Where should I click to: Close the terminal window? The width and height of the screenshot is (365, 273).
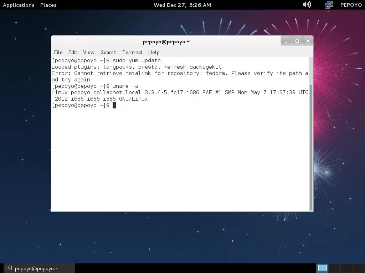[308, 41]
